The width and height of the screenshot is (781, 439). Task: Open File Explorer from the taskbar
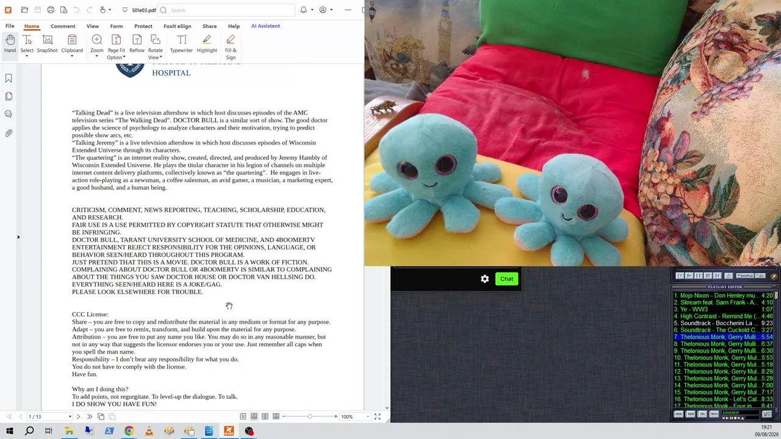tap(69, 431)
